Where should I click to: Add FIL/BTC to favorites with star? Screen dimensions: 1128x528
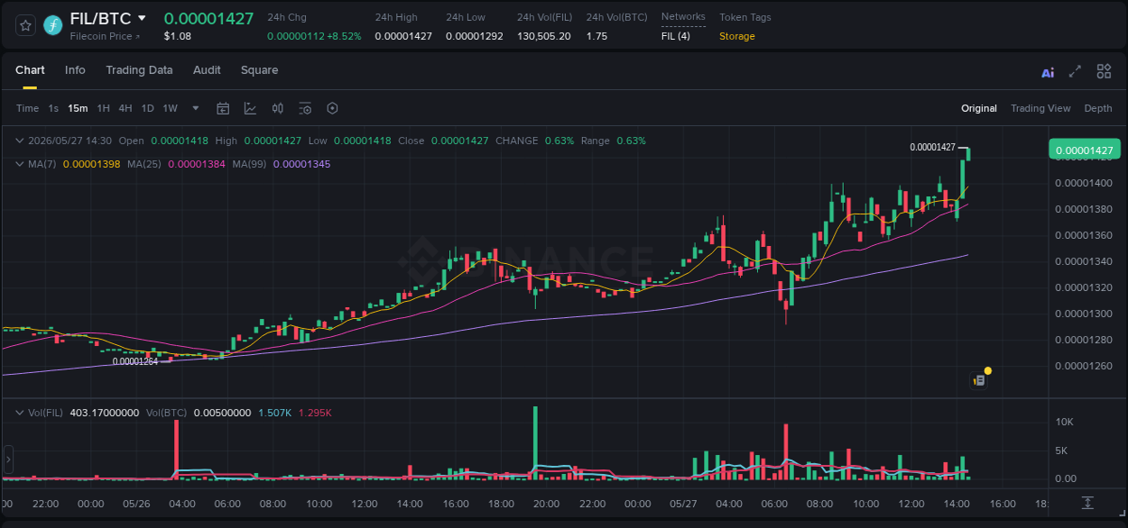pyautogui.click(x=25, y=25)
